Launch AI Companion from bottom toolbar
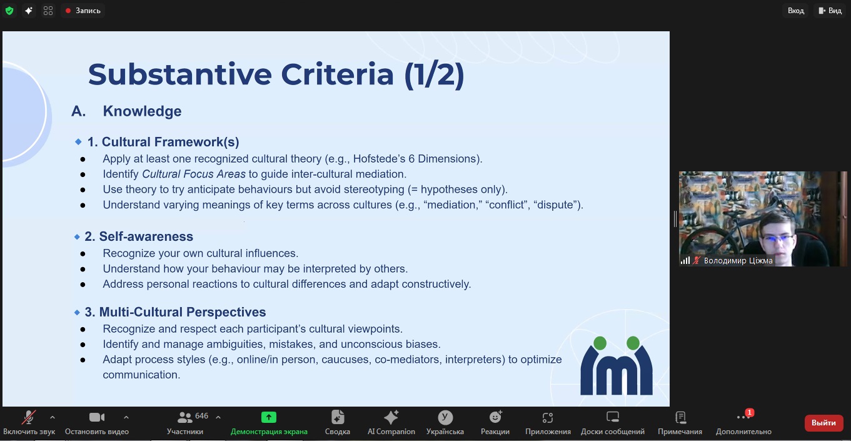This screenshot has width=851, height=441. pos(391,422)
